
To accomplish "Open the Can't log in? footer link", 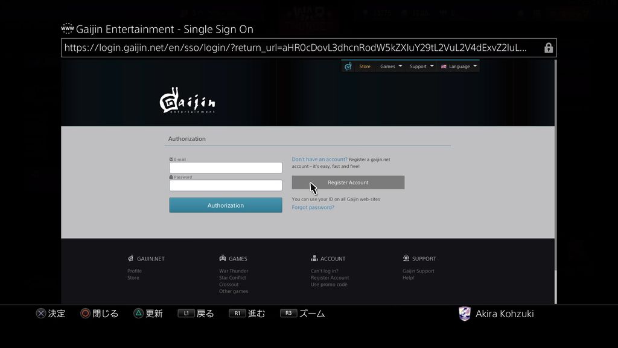I will tap(324, 271).
